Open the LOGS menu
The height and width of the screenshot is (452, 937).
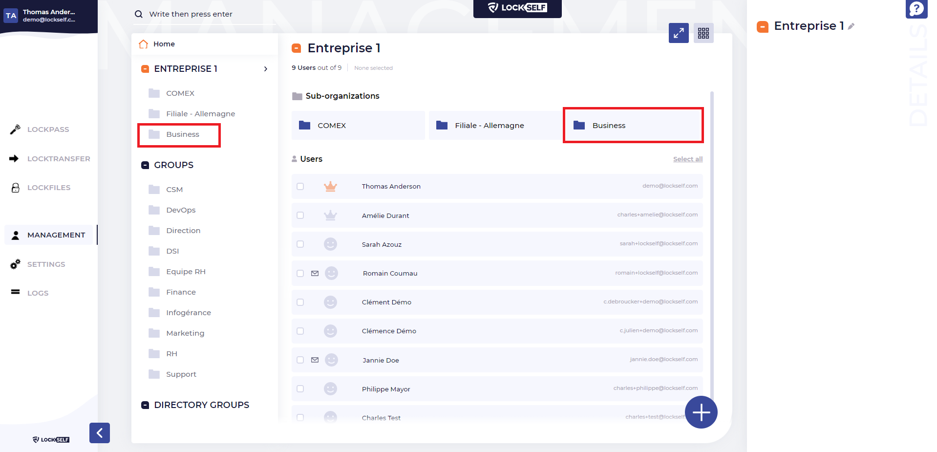(38, 293)
